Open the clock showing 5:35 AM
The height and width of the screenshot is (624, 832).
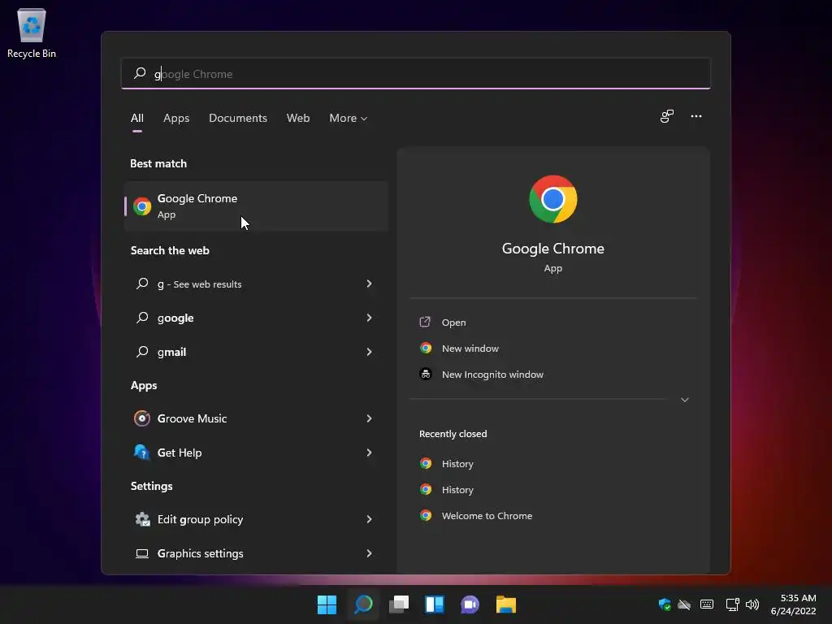(x=793, y=604)
